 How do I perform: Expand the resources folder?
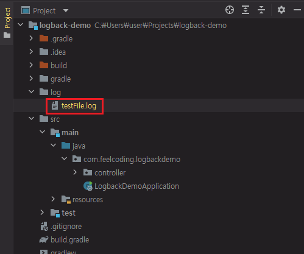tap(53, 199)
